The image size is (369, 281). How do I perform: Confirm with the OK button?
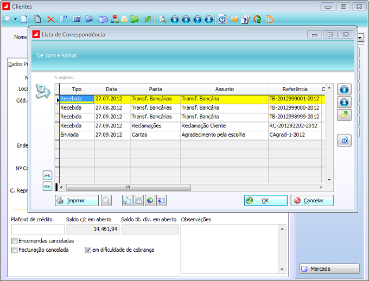point(266,201)
